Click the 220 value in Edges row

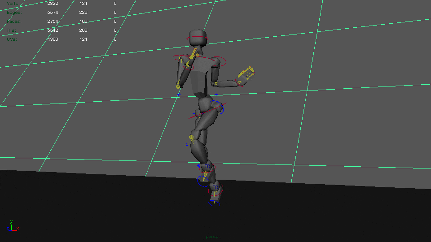tap(84, 13)
